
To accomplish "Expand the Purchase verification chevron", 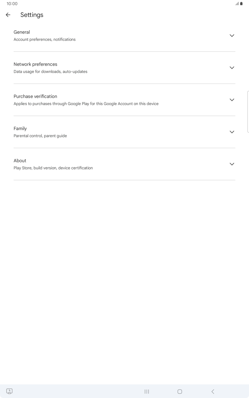I will coord(232,100).
